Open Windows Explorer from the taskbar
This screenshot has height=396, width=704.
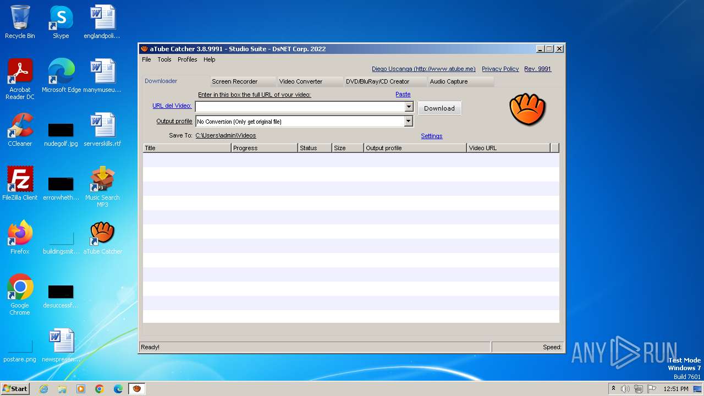click(x=62, y=389)
